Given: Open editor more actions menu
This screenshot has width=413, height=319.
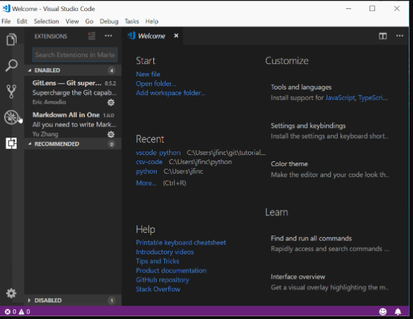Looking at the screenshot, I should click(400, 35).
